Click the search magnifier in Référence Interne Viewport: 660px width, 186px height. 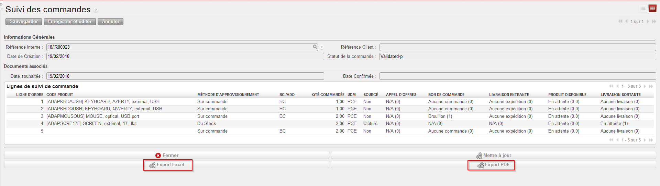(x=315, y=47)
